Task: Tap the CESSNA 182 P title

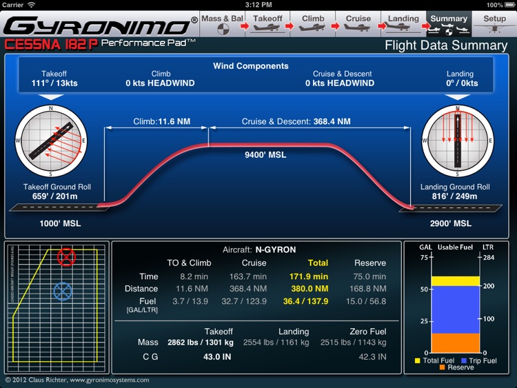Action: click(51, 45)
